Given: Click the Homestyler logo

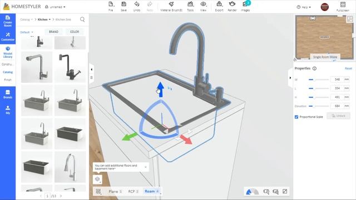Looking at the screenshot, I should coord(22,7).
